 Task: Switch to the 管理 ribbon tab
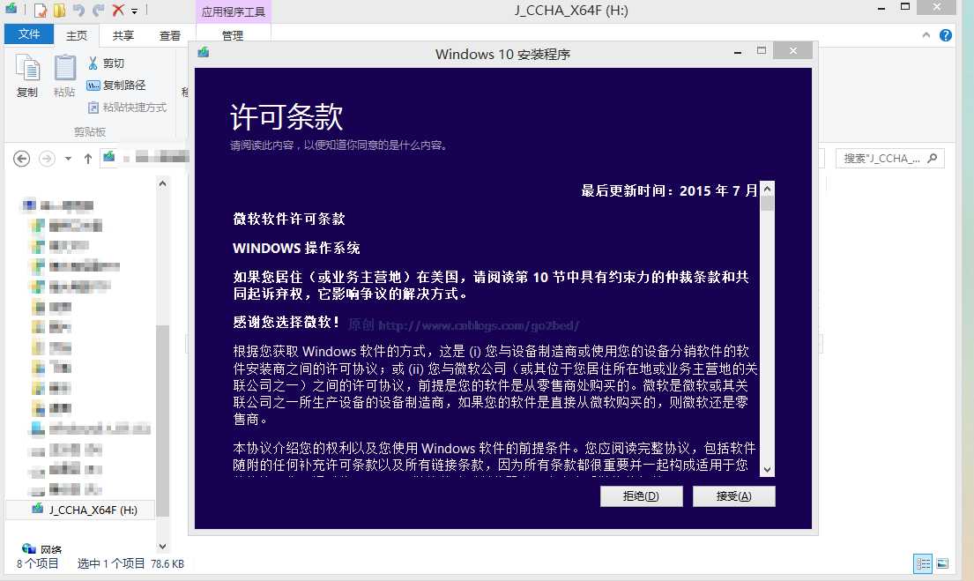click(233, 35)
